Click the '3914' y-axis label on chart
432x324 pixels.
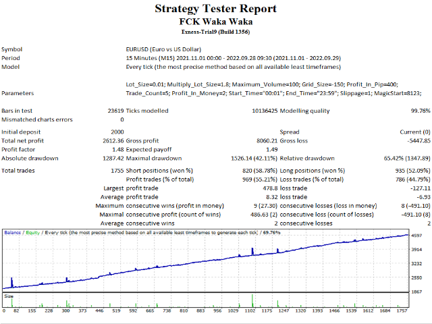pyautogui.click(x=416, y=250)
